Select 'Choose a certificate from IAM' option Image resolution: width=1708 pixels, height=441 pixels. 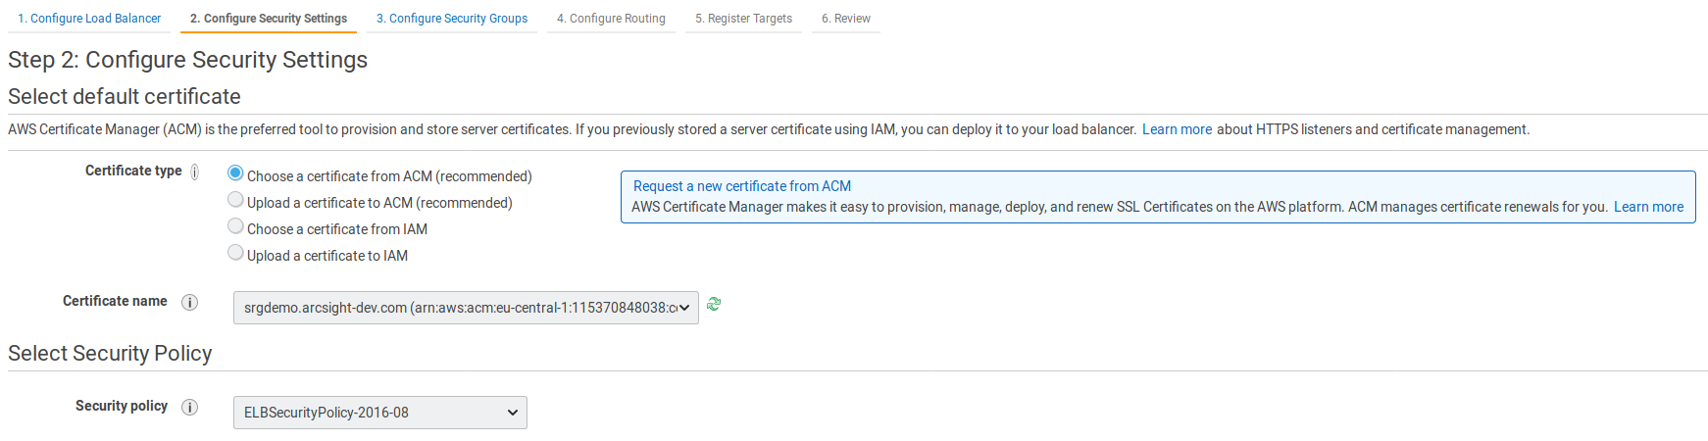point(235,226)
